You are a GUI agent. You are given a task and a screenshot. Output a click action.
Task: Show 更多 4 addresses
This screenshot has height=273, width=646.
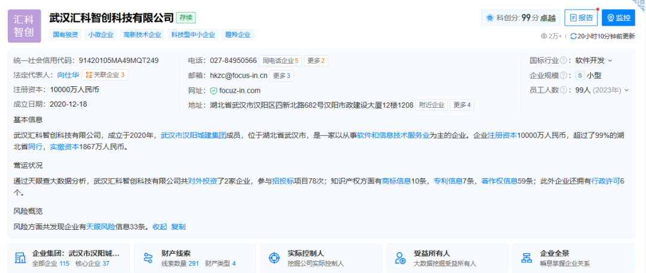(x=461, y=105)
